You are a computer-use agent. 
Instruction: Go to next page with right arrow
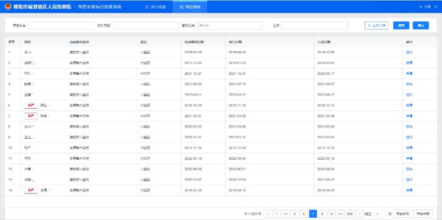point(360,213)
